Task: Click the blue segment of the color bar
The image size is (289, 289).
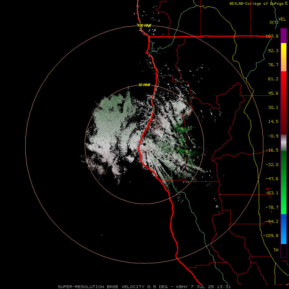Action: pyautogui.click(x=284, y=229)
